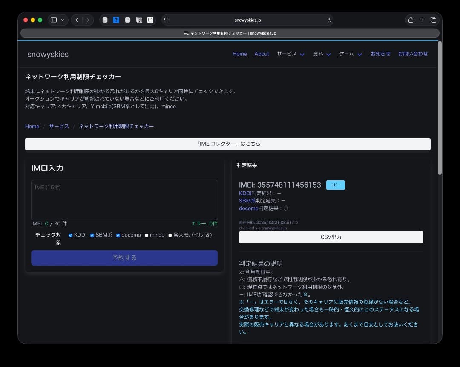The image size is (460, 367).
Task: Expand the 資料 navigation dropdown
Action: pos(322,54)
